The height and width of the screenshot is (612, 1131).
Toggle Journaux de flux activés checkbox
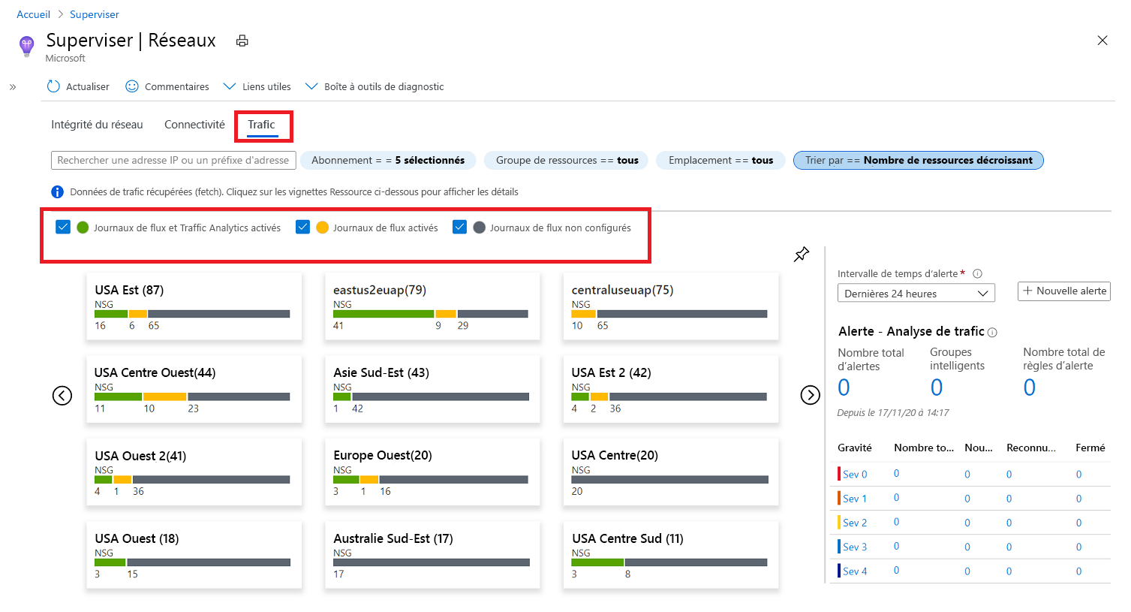[302, 227]
